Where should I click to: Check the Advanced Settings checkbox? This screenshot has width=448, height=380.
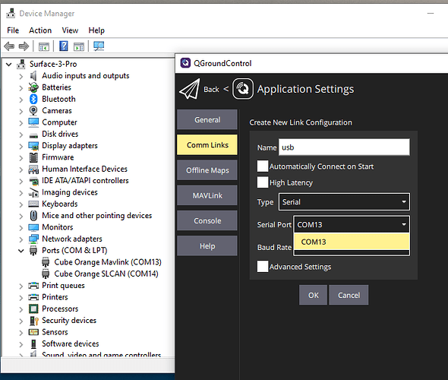[263, 267]
